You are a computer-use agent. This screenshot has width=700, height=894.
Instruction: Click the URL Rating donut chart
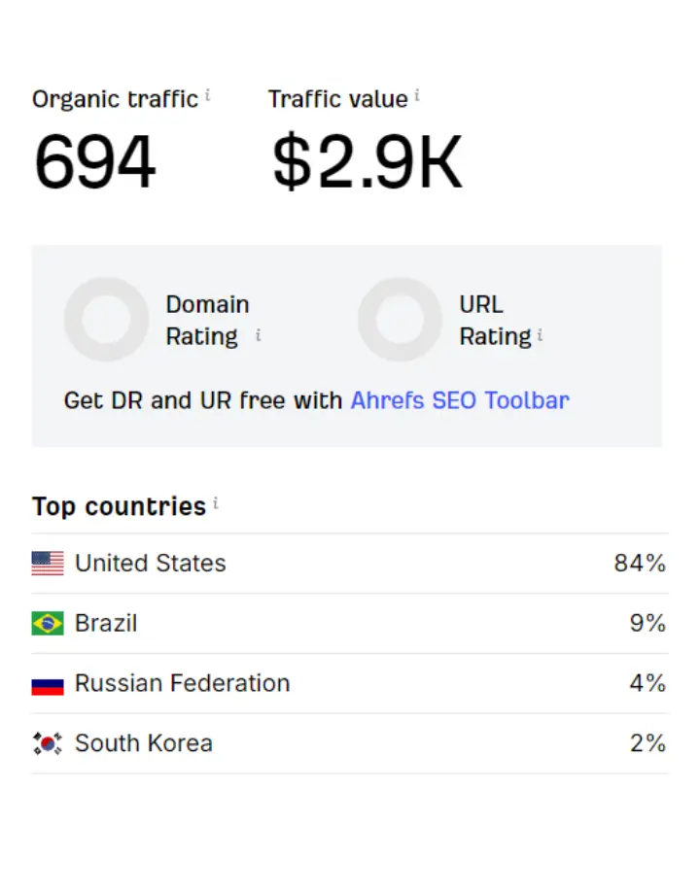click(400, 320)
